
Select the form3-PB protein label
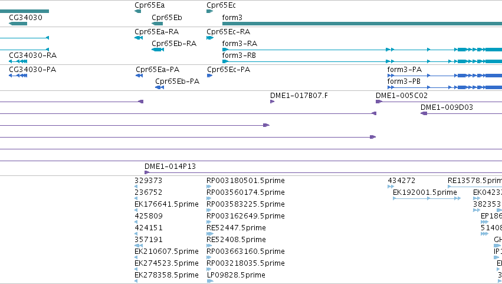(404, 81)
